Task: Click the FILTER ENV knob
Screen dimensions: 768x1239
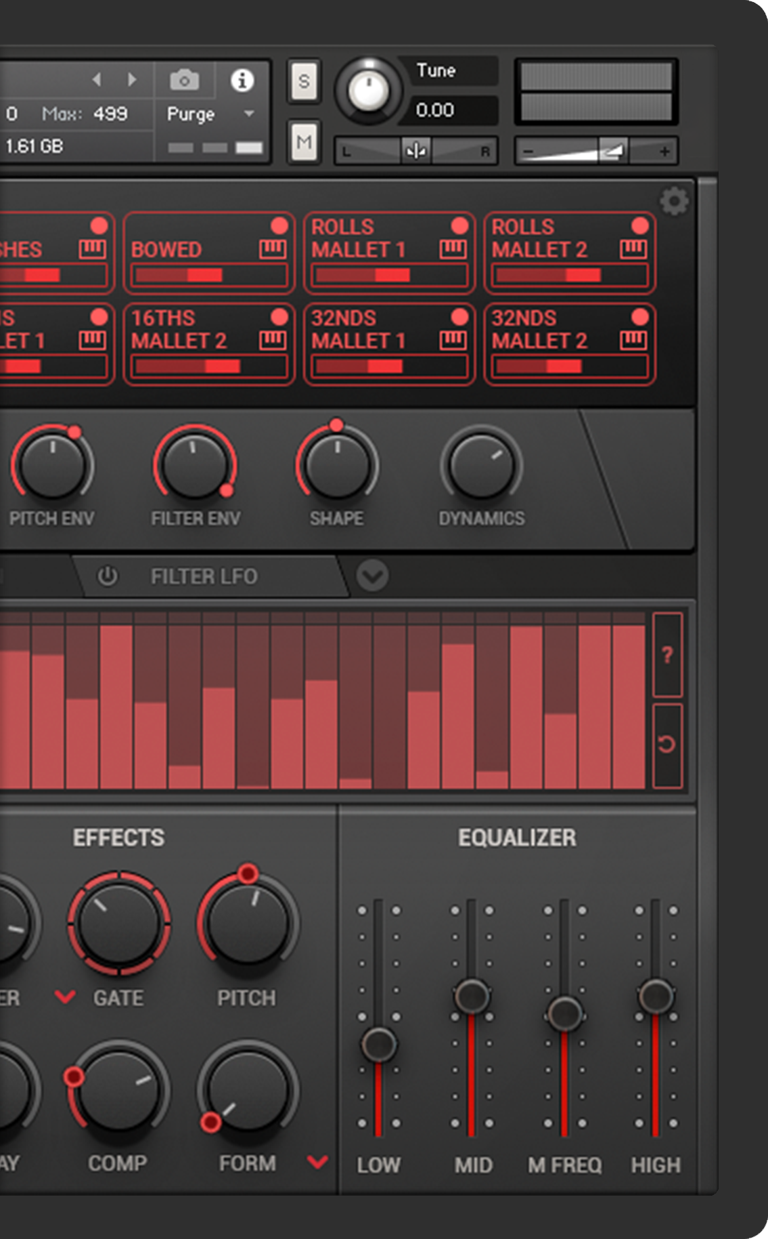Action: pos(195,466)
